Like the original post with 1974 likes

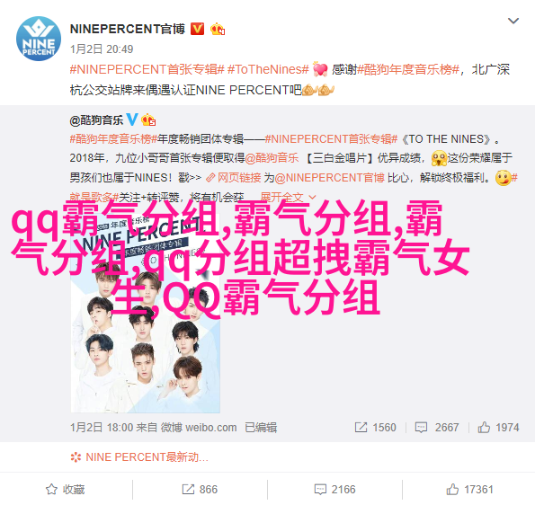click(498, 427)
